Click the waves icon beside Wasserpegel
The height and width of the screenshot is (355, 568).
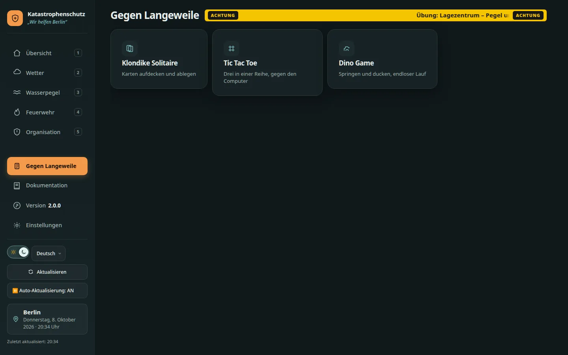pyautogui.click(x=17, y=92)
